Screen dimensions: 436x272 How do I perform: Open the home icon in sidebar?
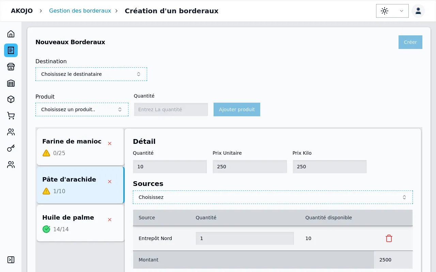[11, 34]
